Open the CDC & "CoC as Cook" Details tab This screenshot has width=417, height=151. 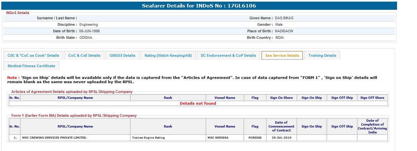[x=33, y=55]
